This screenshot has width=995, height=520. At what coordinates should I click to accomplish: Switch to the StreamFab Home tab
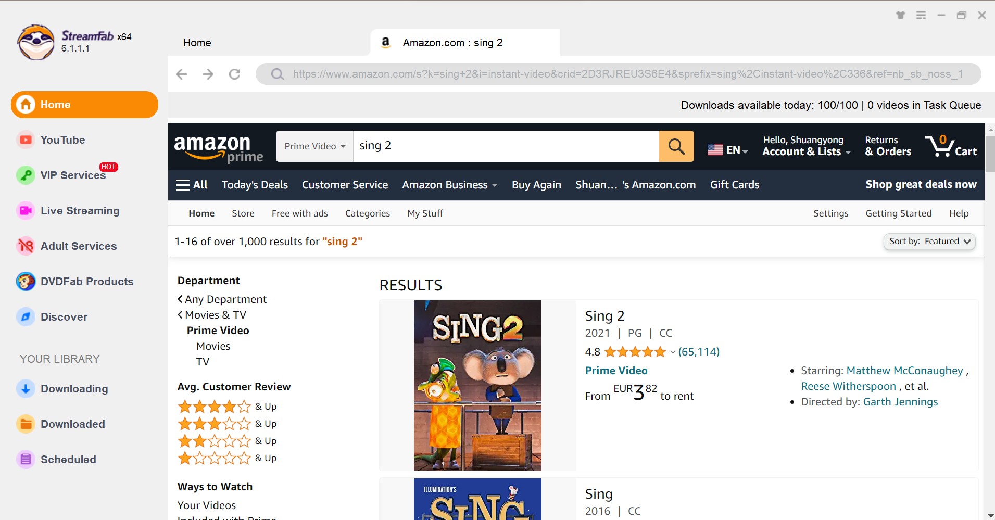pyautogui.click(x=197, y=43)
